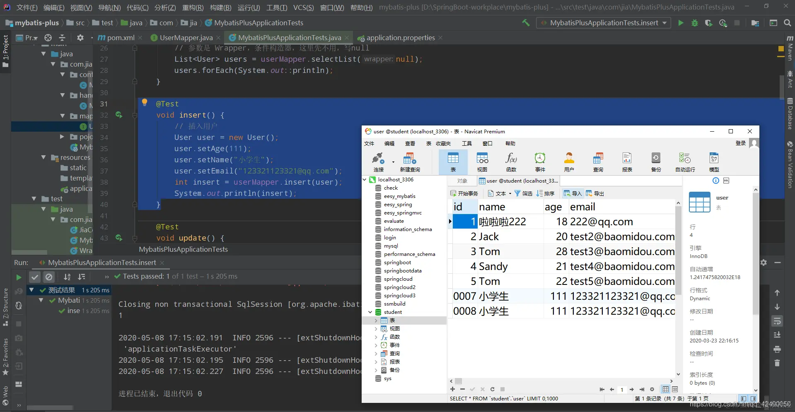The height and width of the screenshot is (412, 795).
Task: Open Navicat 报表 reports toolbar icon
Action: [627, 162]
